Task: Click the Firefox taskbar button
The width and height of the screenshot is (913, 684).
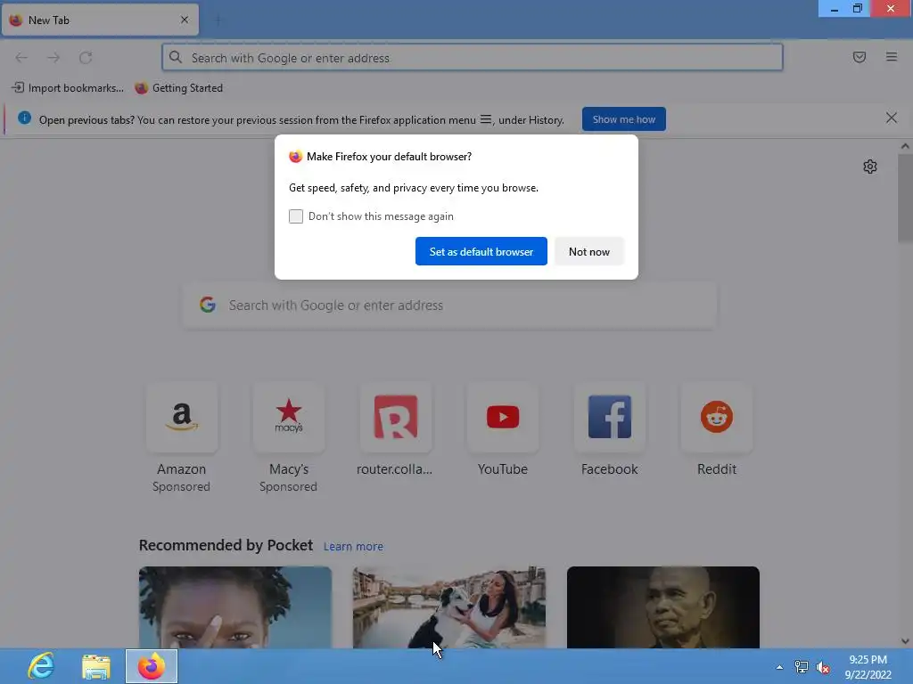Action: (x=152, y=666)
